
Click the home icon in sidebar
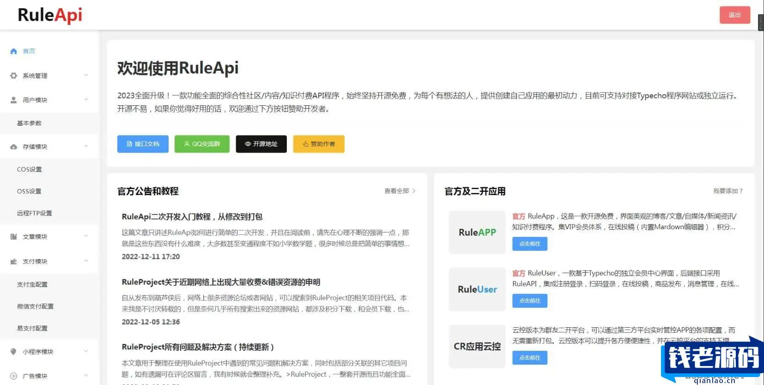[13, 51]
